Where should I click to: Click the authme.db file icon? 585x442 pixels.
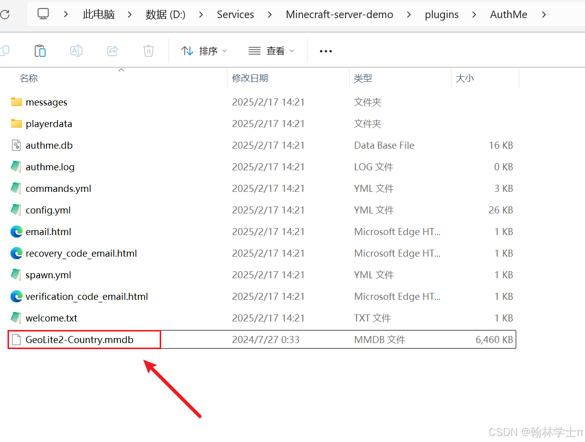pyautogui.click(x=17, y=145)
